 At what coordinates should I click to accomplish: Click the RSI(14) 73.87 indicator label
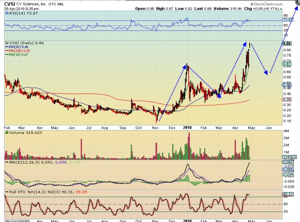[18, 13]
